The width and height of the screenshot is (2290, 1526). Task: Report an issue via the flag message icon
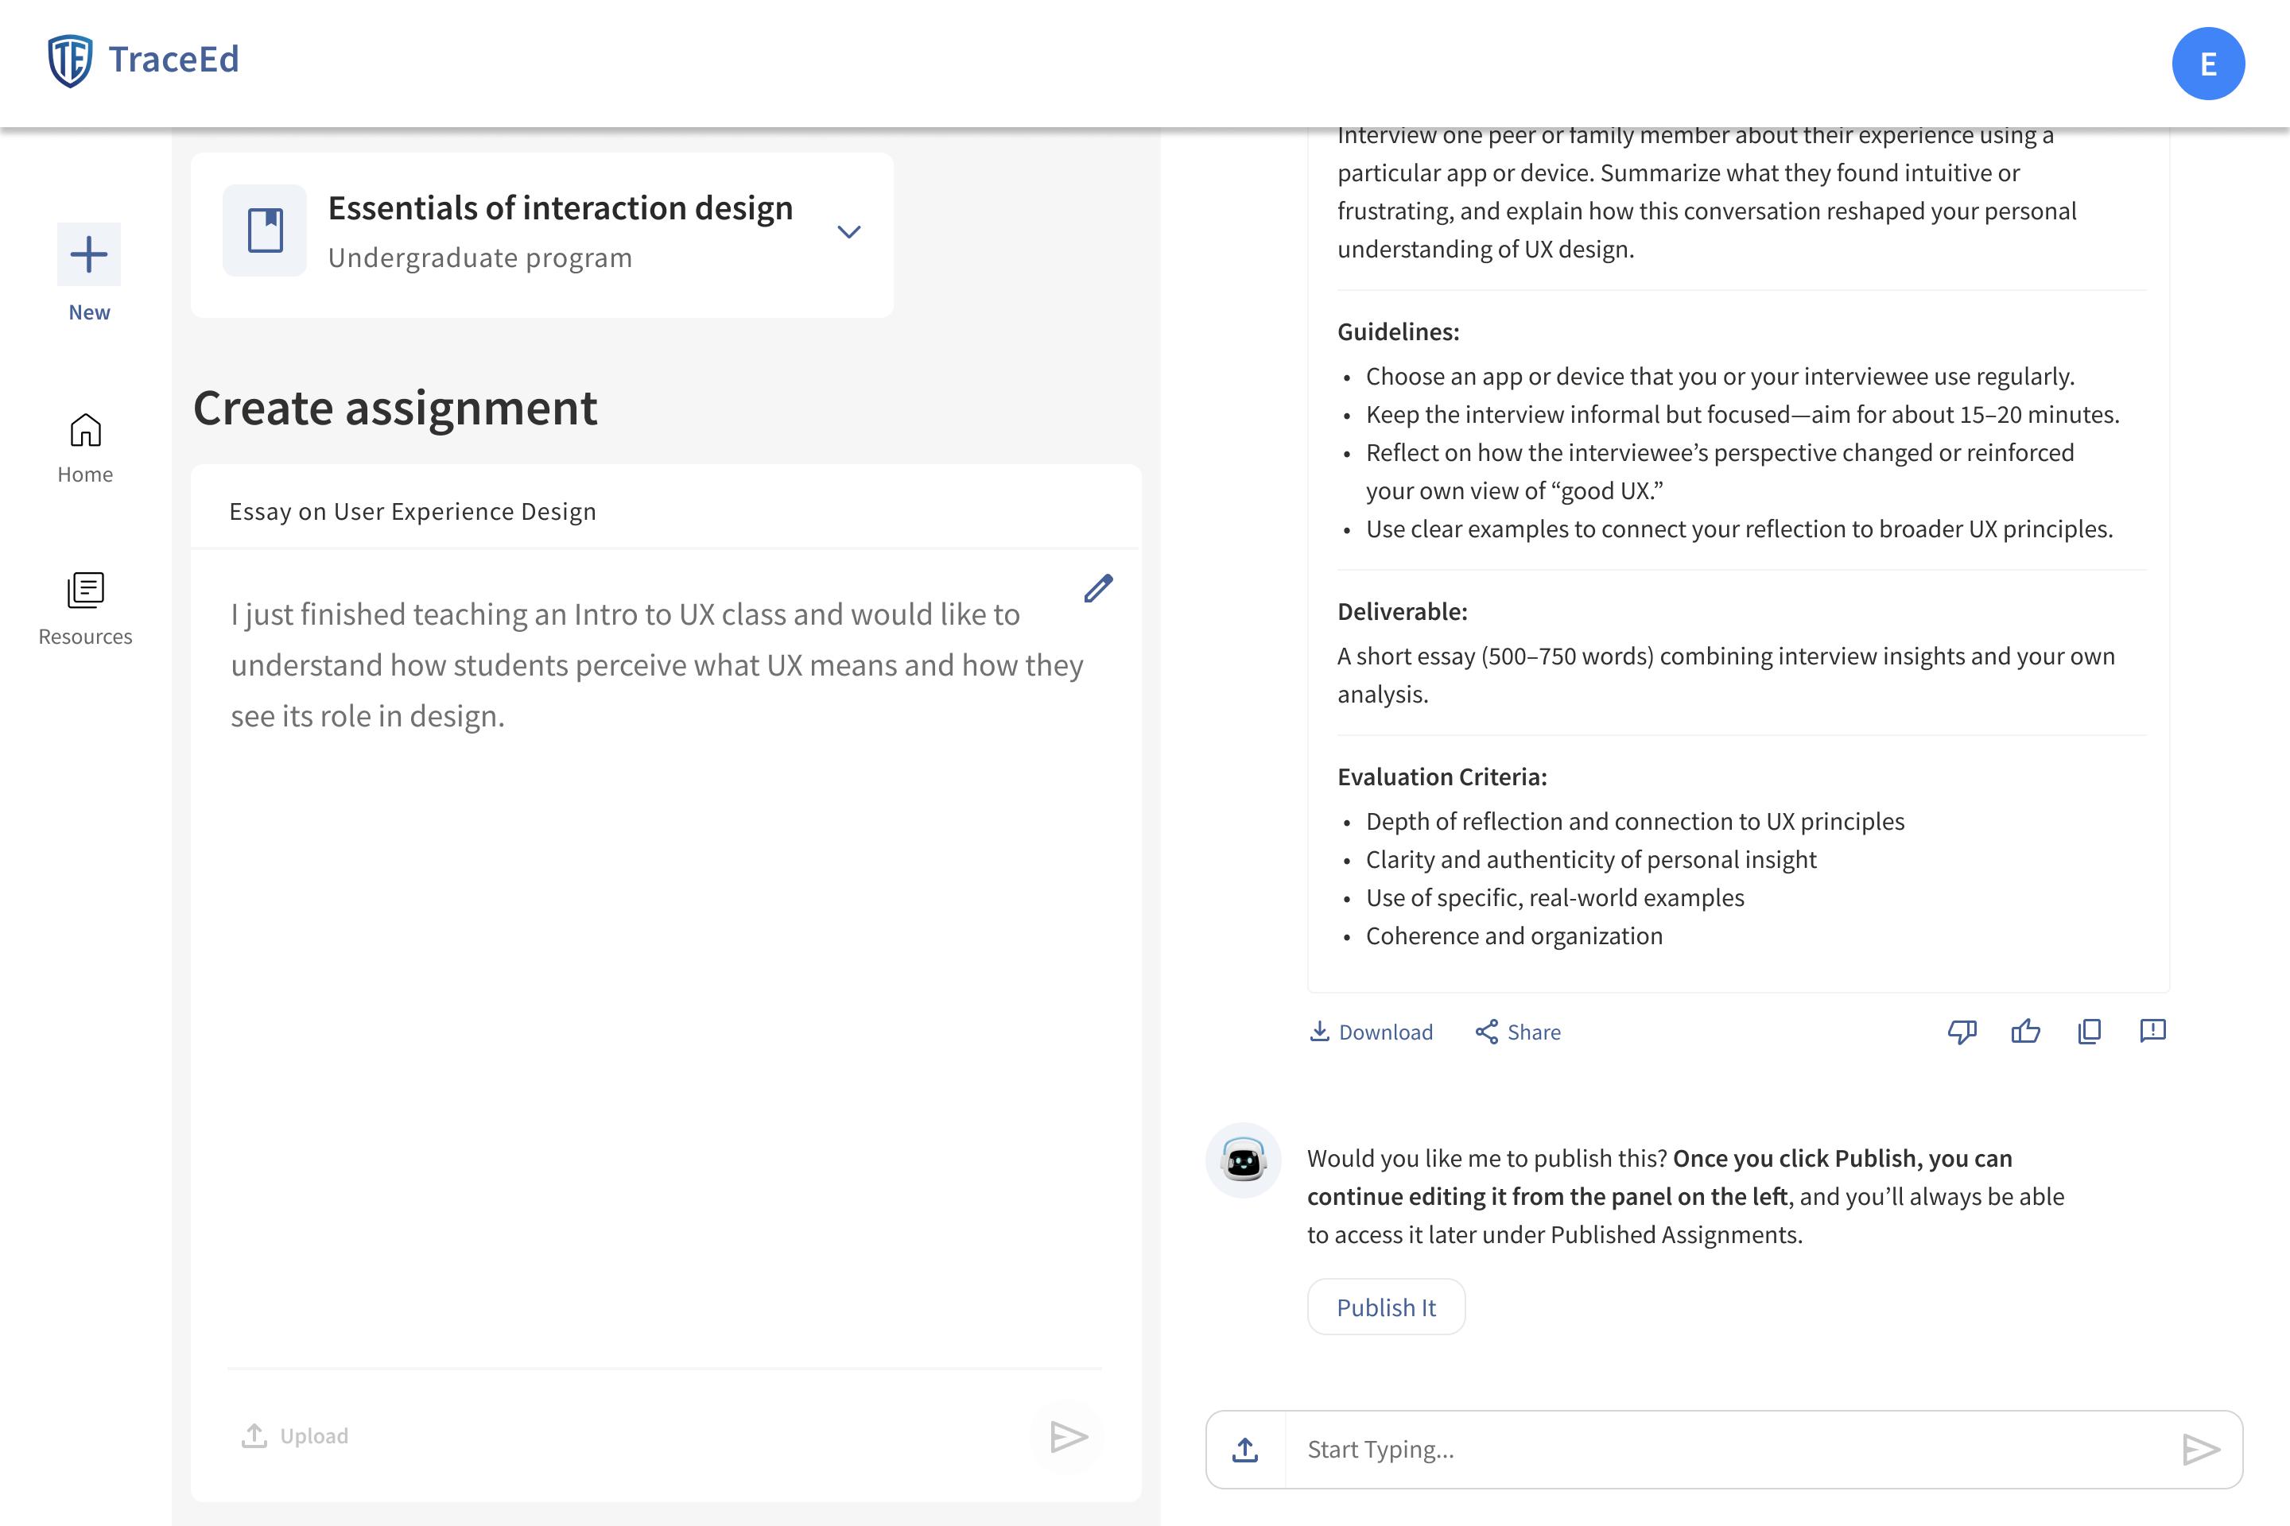click(2152, 1031)
